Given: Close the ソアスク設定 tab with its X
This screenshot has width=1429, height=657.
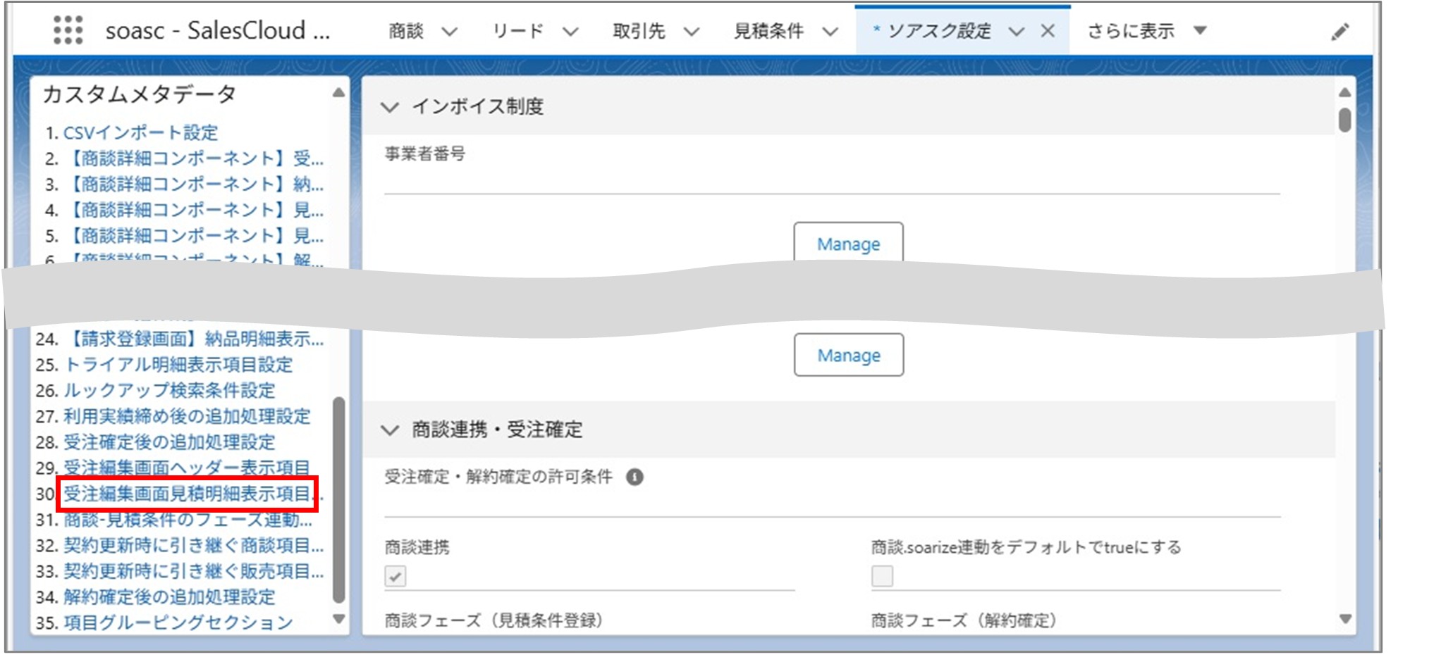Looking at the screenshot, I should [x=1048, y=30].
